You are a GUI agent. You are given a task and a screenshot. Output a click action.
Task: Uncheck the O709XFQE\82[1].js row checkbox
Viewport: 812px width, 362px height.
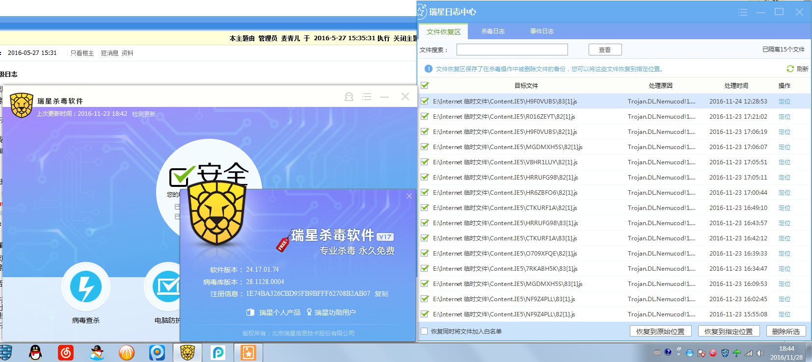coord(425,253)
